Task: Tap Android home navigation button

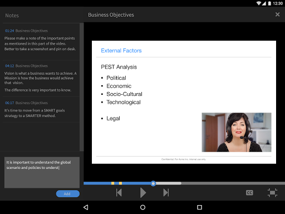Action: [x=142, y=207]
